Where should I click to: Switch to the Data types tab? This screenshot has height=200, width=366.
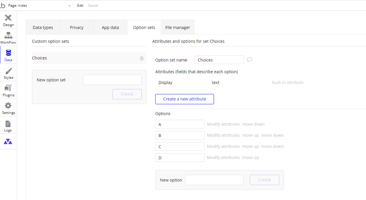coord(43,27)
